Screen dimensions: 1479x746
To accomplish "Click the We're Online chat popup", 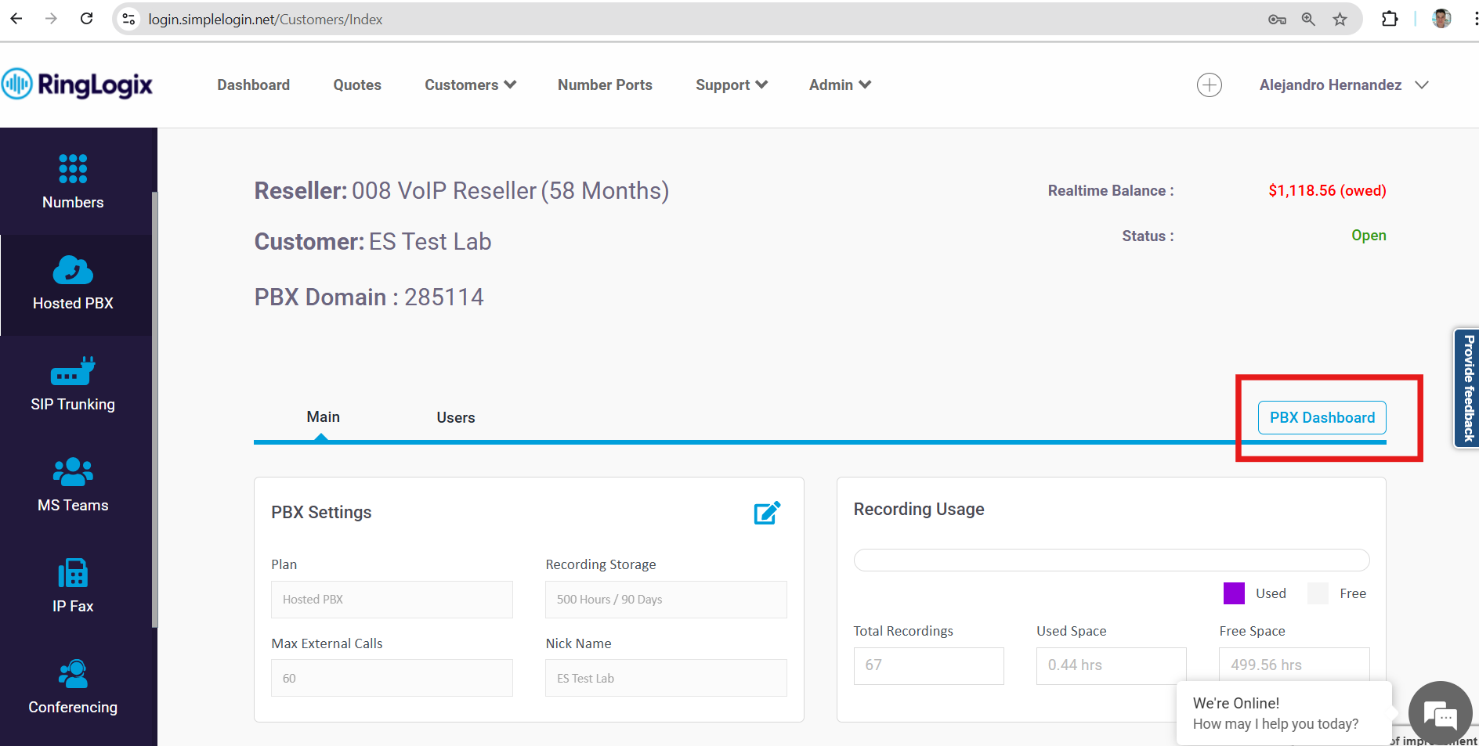I will 1284,713.
